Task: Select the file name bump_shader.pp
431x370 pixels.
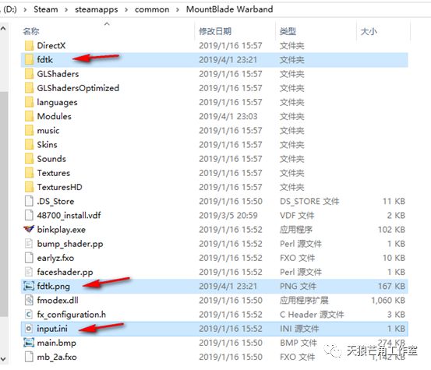Action: (70, 244)
